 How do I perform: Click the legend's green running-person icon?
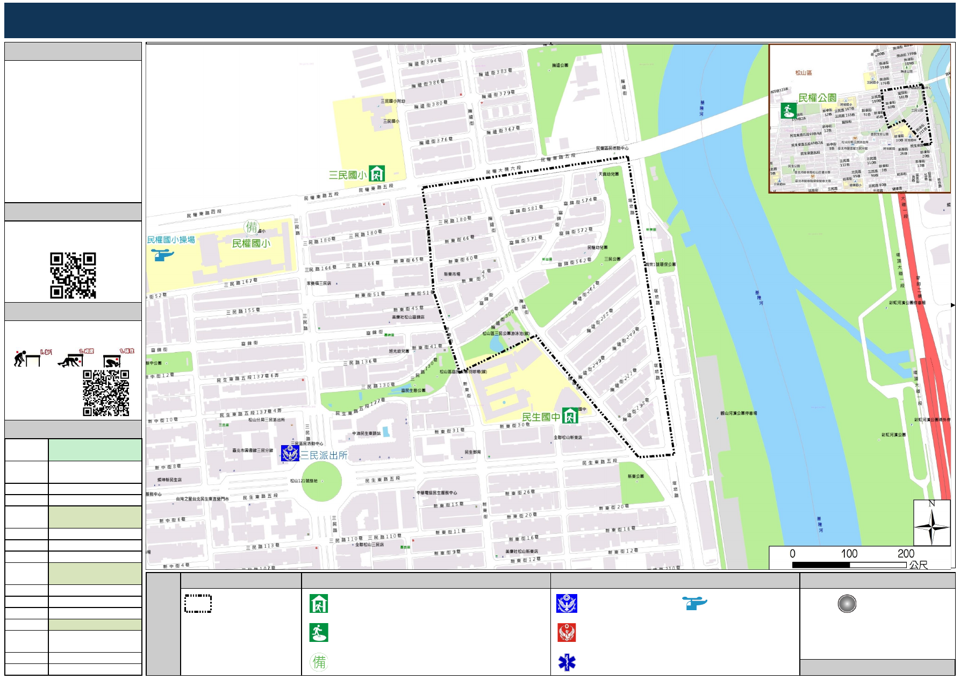(319, 633)
